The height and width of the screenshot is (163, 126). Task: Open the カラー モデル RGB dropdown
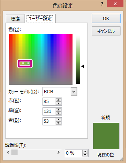[x=60, y=91]
